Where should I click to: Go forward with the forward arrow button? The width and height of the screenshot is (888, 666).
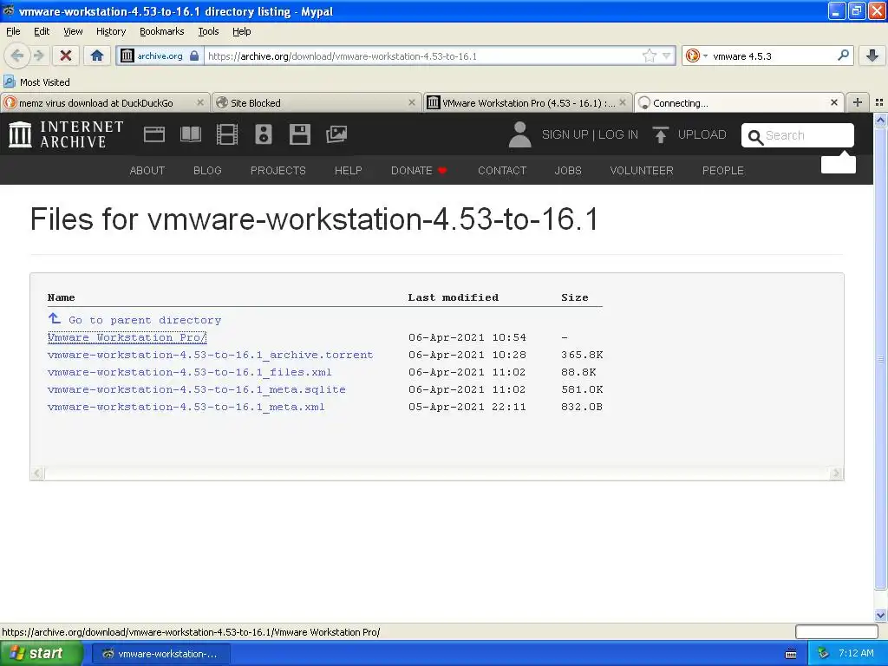click(38, 55)
